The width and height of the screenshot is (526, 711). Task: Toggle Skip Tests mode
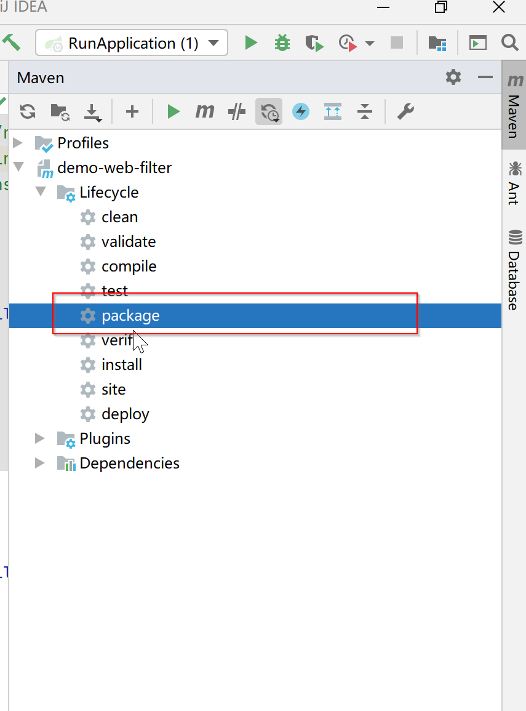(x=237, y=111)
